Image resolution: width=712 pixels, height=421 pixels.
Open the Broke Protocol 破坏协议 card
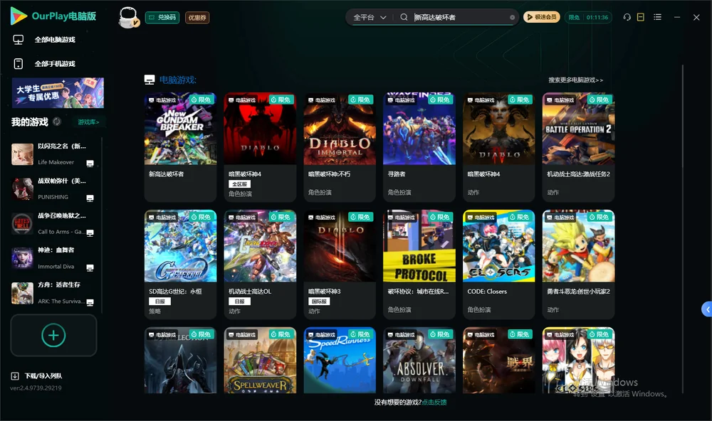tap(419, 265)
